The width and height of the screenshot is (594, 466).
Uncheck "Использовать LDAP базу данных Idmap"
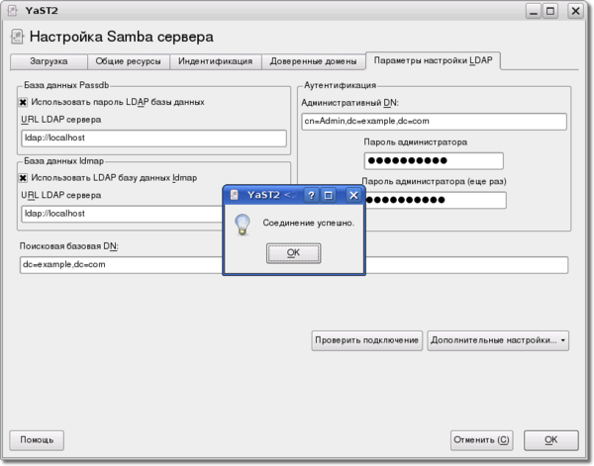[x=23, y=178]
